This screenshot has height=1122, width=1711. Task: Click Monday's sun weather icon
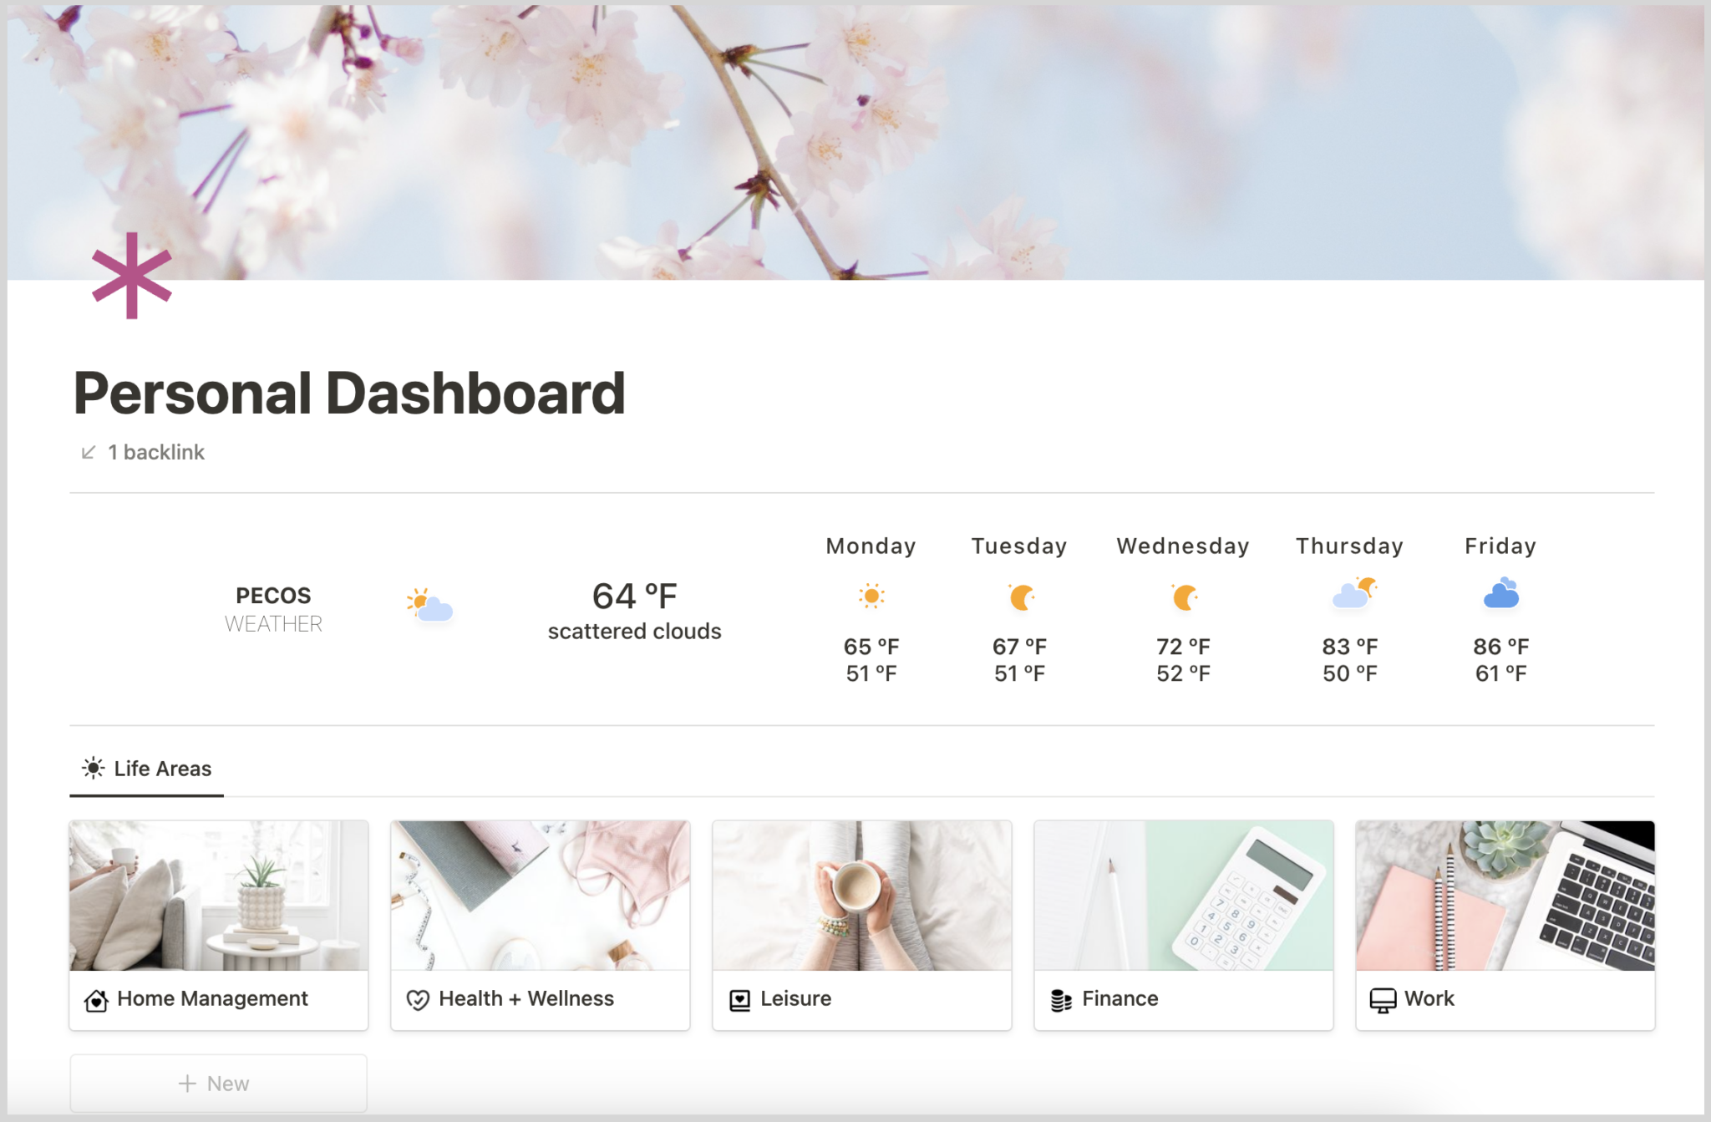tap(871, 596)
